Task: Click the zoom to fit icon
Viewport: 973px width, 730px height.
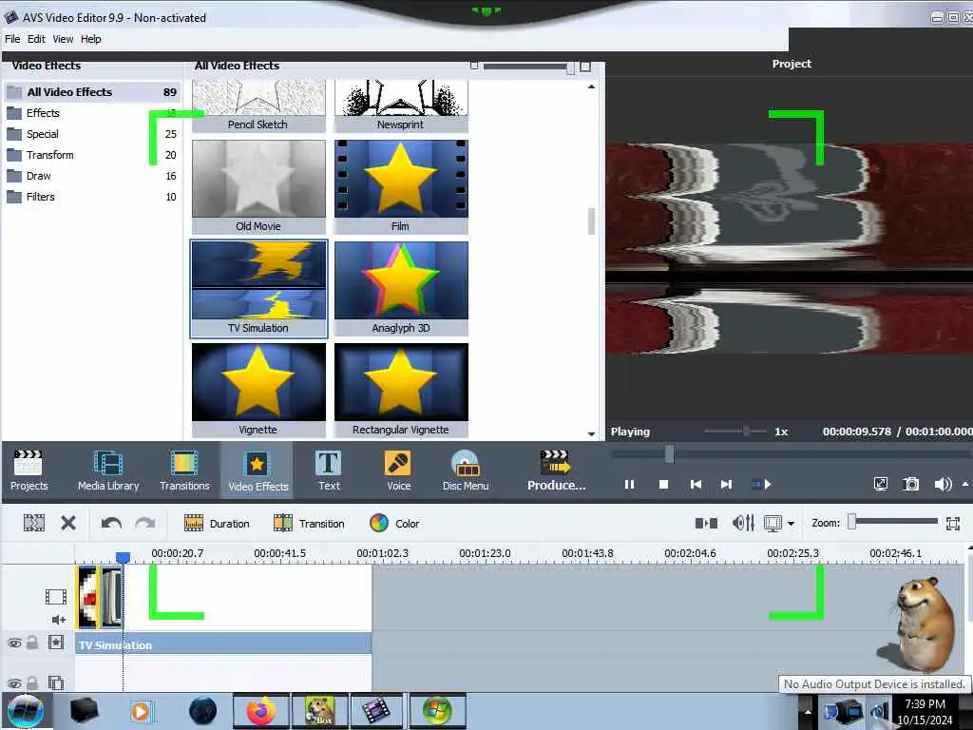Action: tap(953, 524)
